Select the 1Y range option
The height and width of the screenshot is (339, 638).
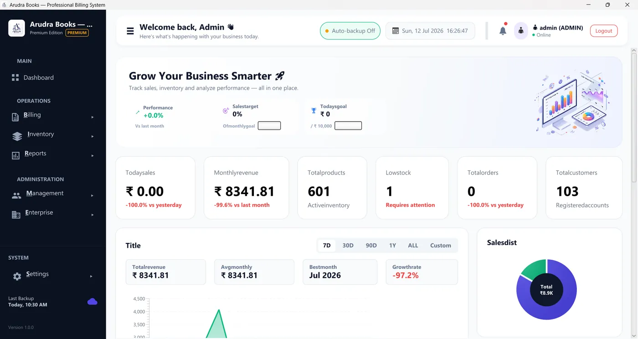click(x=392, y=246)
